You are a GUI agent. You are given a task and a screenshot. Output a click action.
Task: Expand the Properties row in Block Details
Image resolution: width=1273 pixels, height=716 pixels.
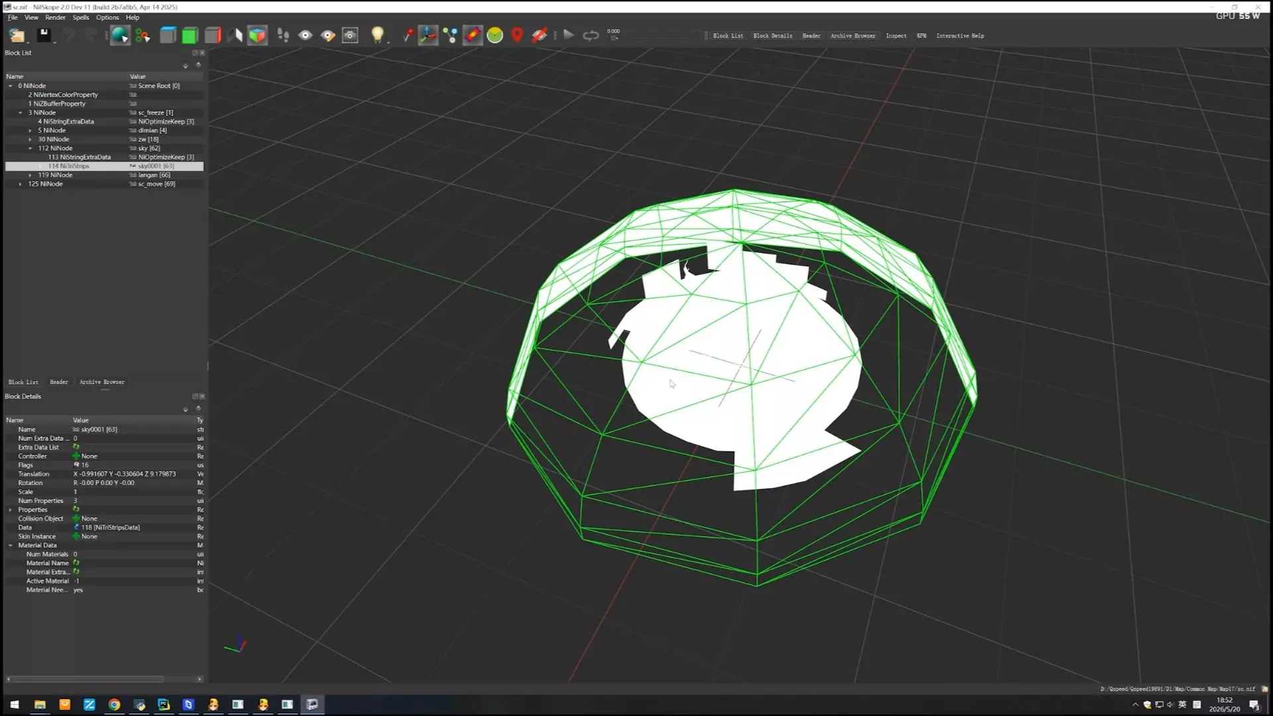coord(11,510)
